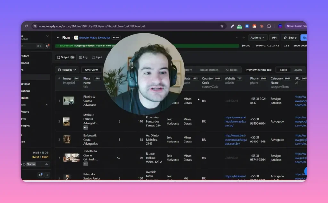328x203 pixels.
Task: Click the Share button
Action: pos(290,38)
